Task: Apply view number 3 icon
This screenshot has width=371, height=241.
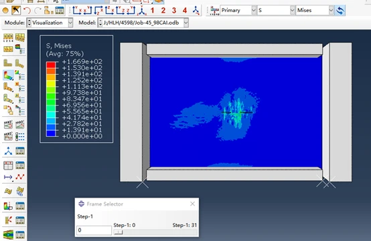Action: click(x=174, y=11)
